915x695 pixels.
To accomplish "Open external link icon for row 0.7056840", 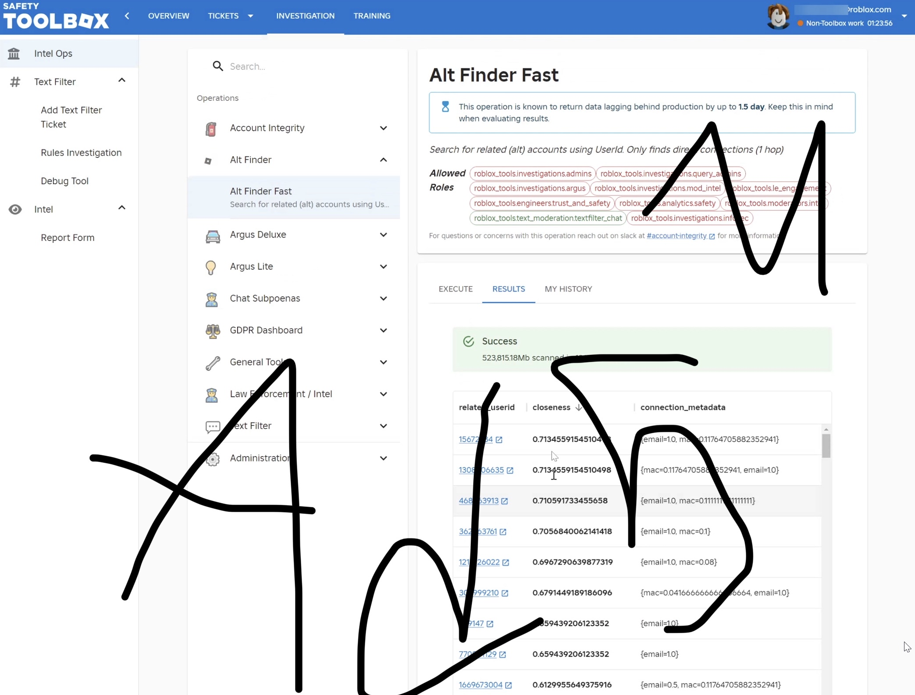I will (503, 531).
